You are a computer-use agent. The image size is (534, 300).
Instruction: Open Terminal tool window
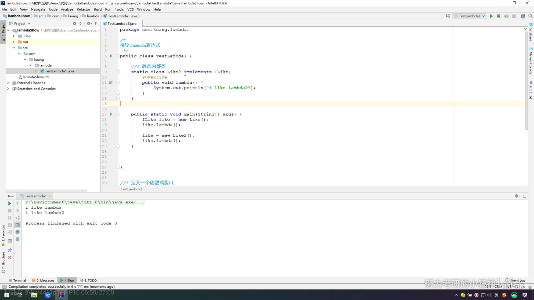(x=17, y=280)
